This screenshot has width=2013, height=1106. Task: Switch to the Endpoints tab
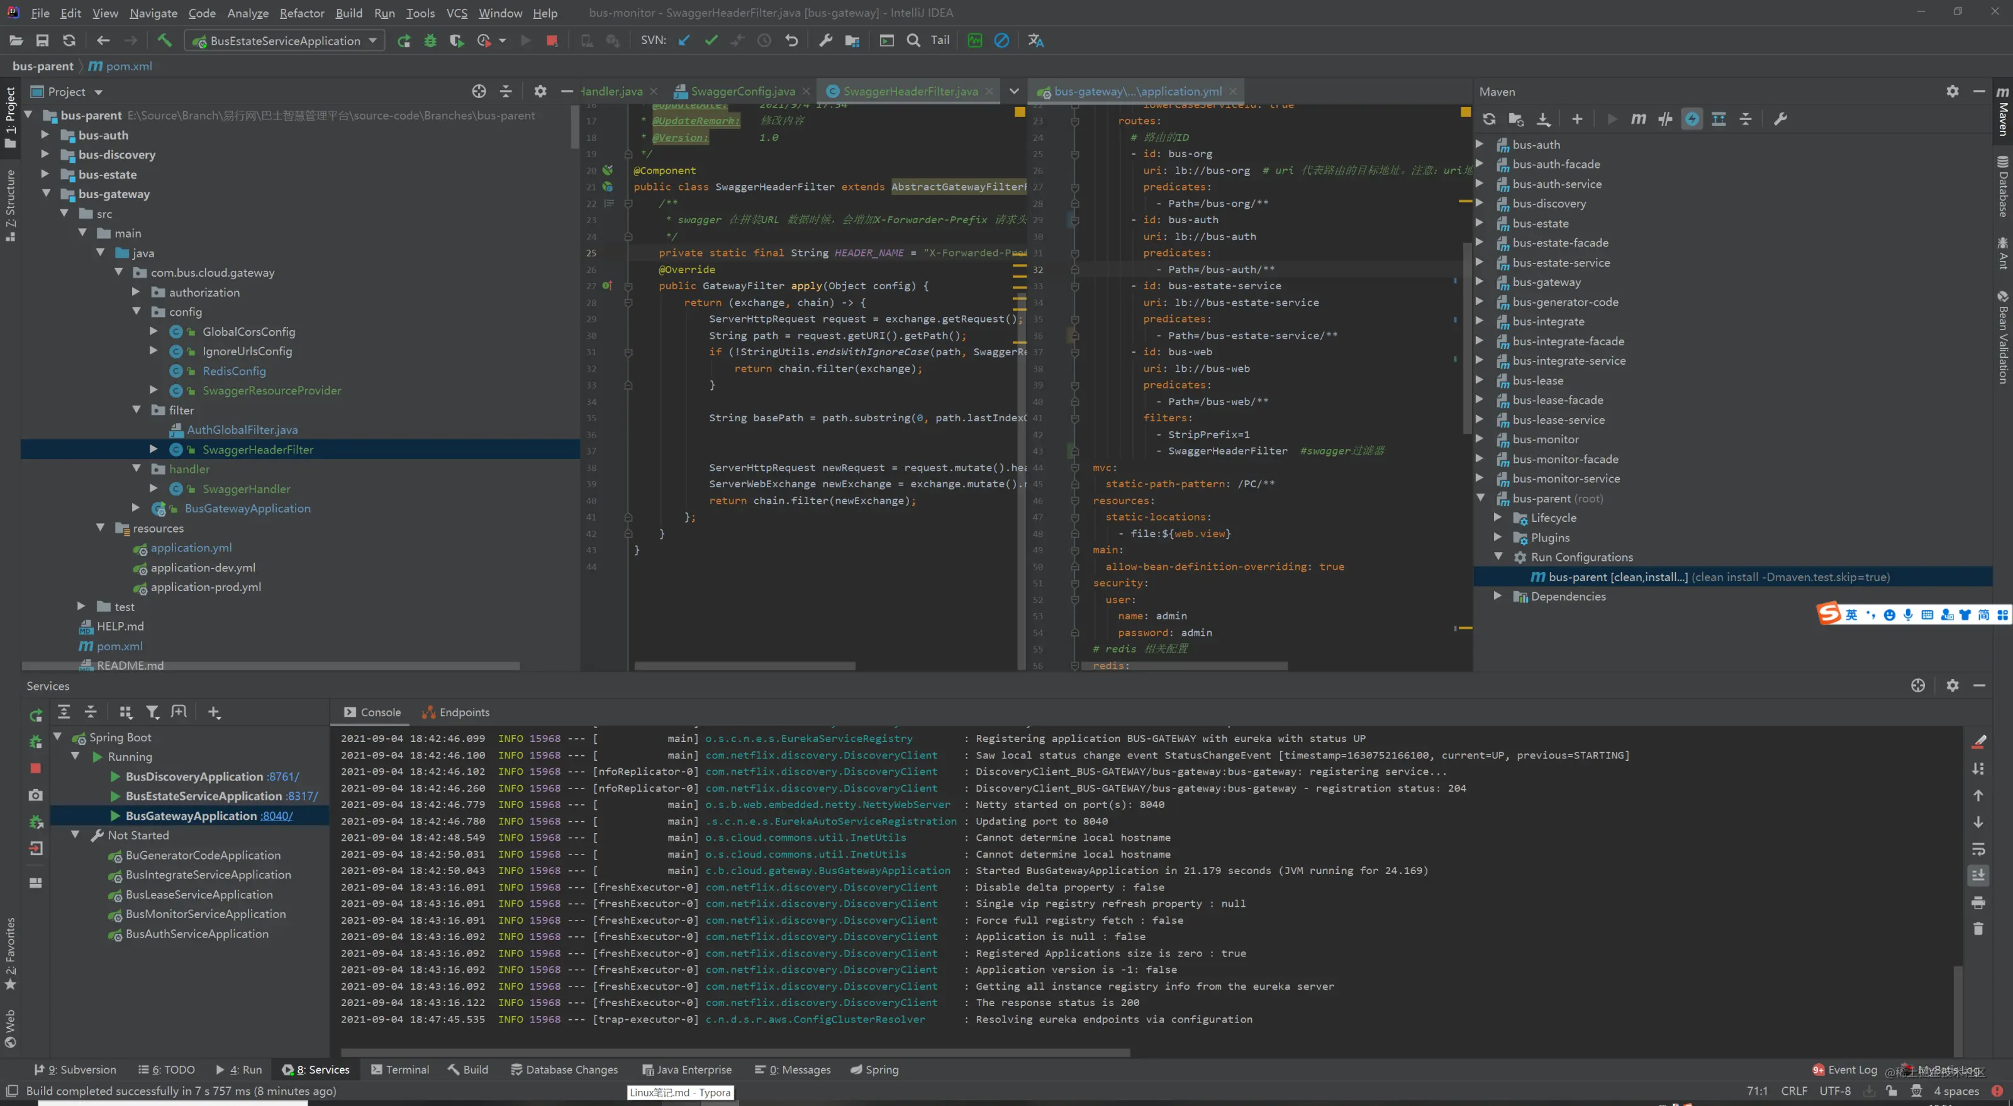pos(456,712)
